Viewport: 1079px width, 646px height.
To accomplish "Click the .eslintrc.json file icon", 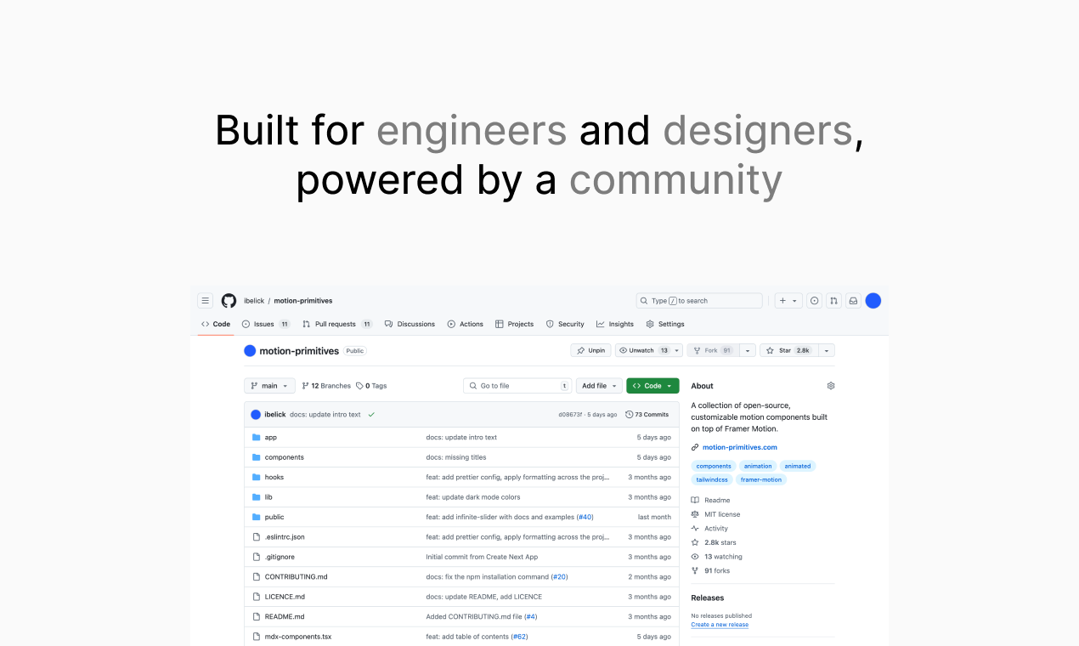I will coord(256,537).
